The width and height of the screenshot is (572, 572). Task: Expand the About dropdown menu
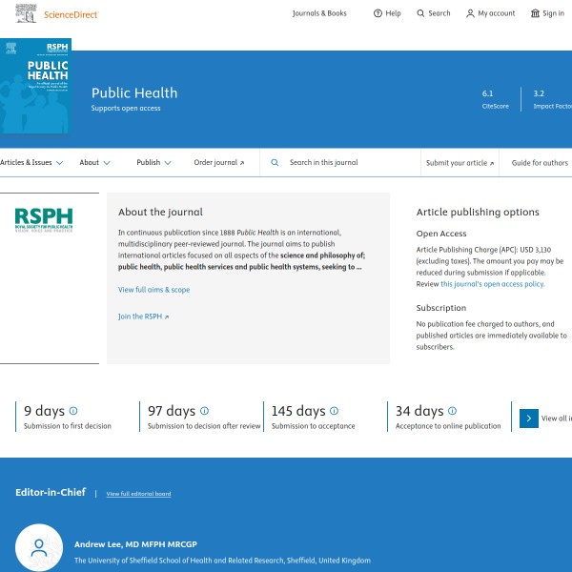point(94,163)
